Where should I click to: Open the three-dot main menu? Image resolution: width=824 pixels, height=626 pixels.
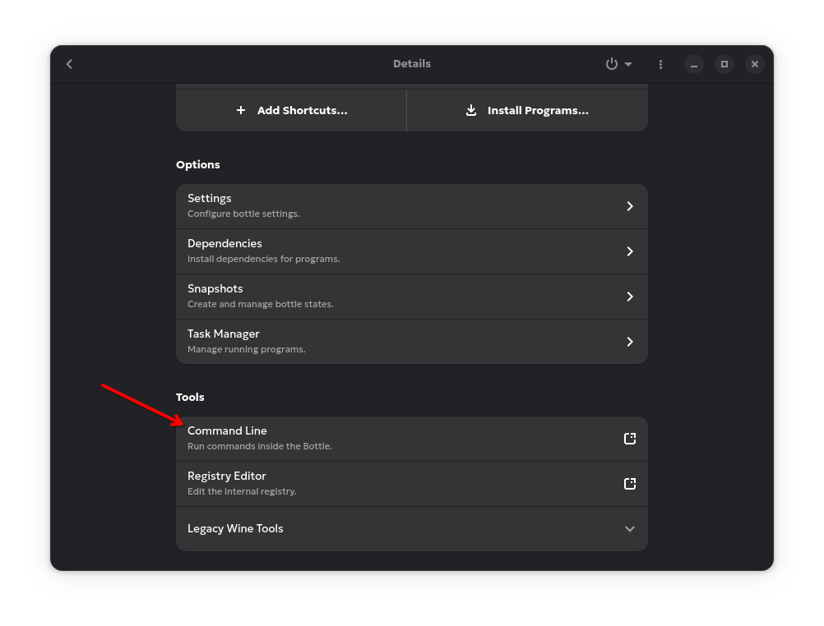(660, 64)
